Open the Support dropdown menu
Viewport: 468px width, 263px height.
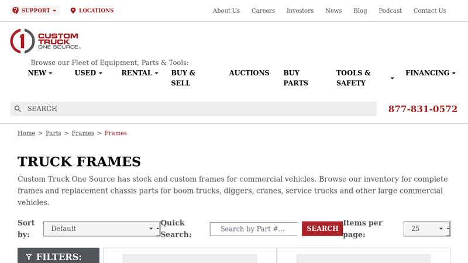35,11
